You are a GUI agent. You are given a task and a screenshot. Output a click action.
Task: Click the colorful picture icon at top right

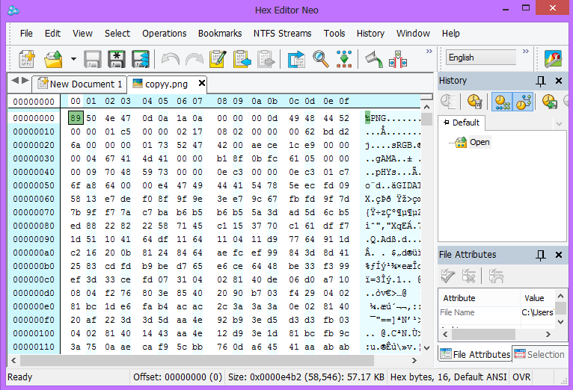tap(553, 58)
